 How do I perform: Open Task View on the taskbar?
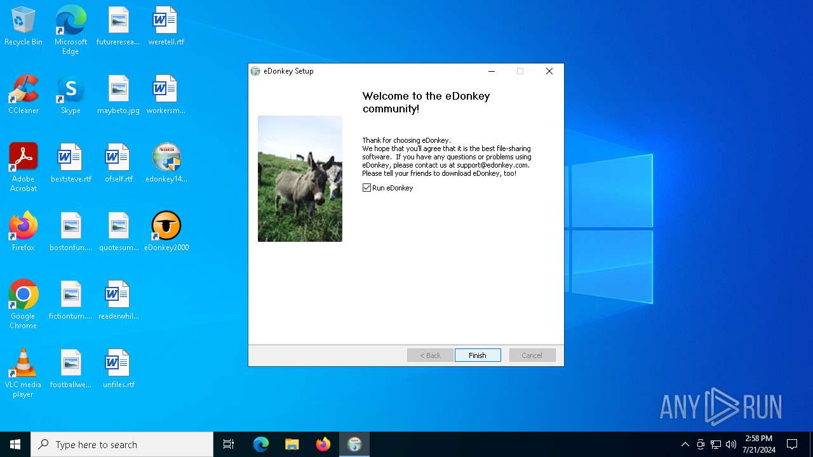(x=229, y=444)
